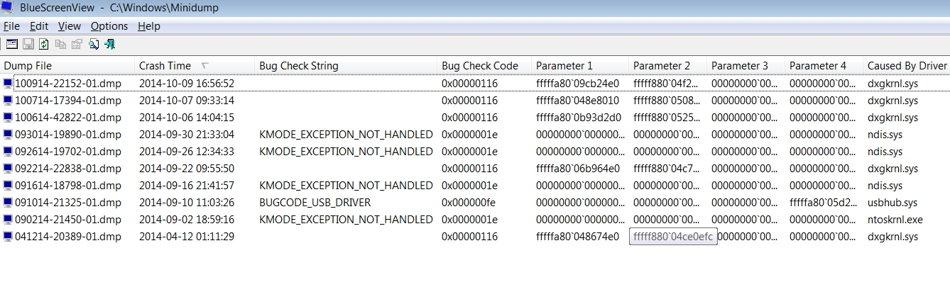The width and height of the screenshot is (950, 304).
Task: Sort by the Parameter 1 column header
Action: (x=580, y=65)
